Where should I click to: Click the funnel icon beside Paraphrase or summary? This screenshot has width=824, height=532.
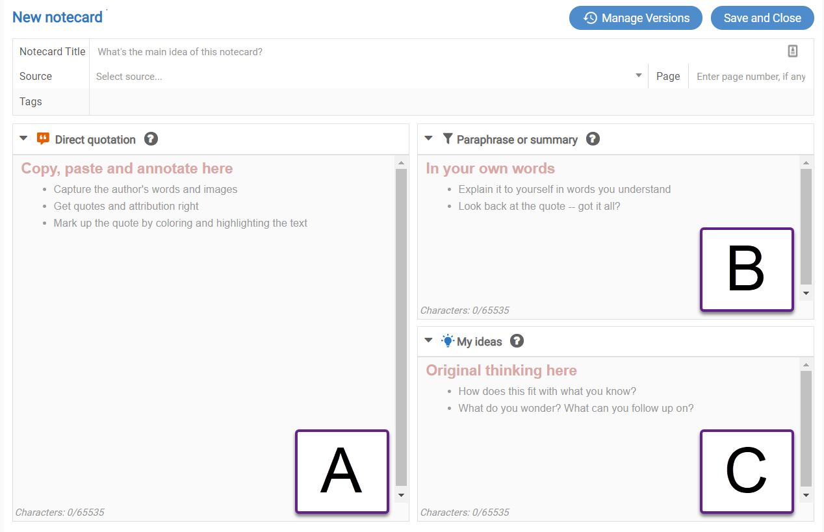[447, 138]
